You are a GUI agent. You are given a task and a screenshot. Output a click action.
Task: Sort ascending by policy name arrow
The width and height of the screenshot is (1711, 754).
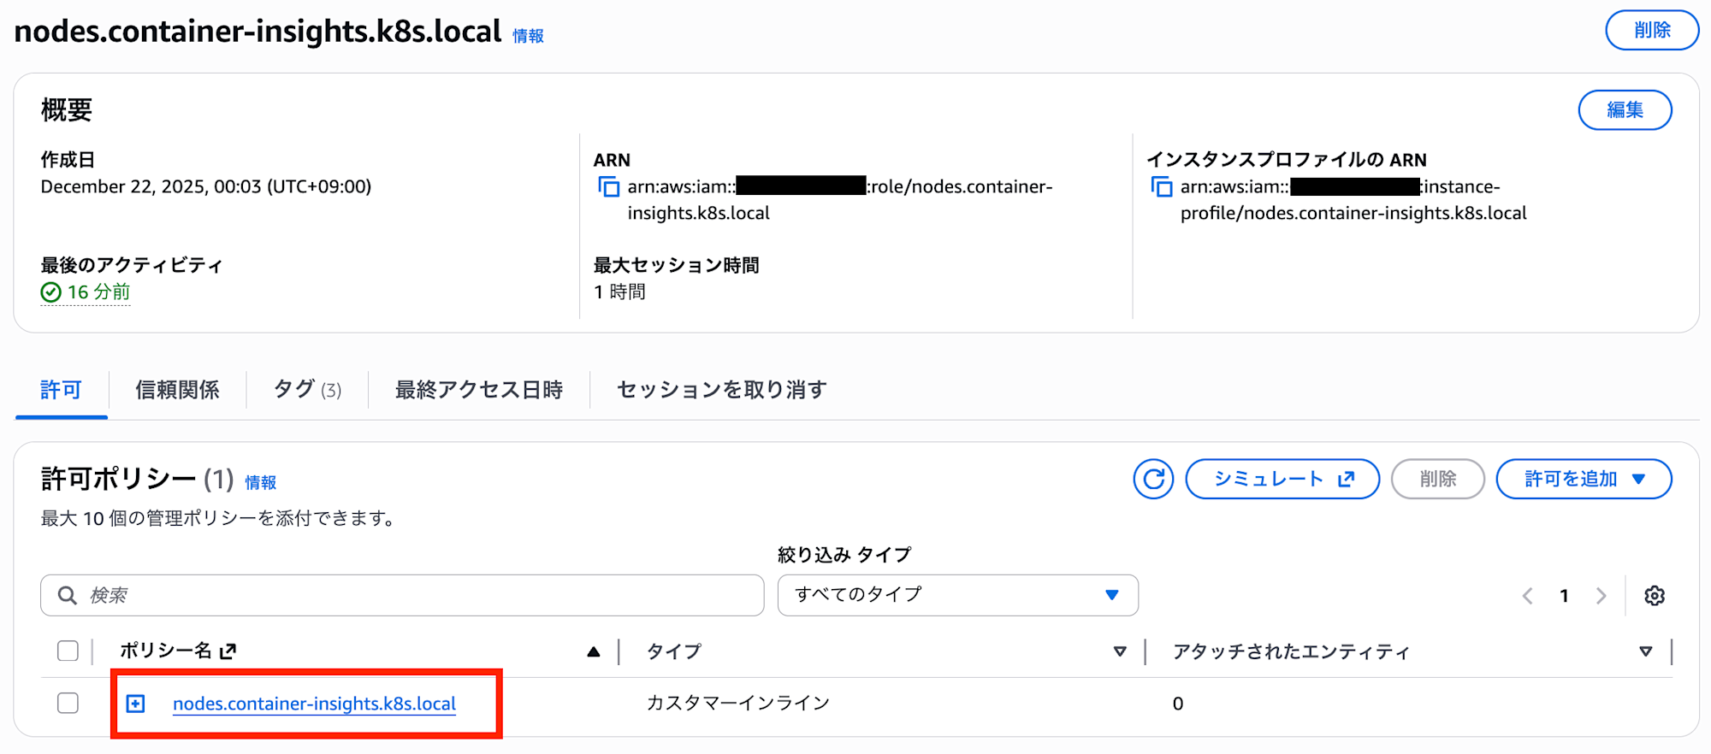click(594, 652)
